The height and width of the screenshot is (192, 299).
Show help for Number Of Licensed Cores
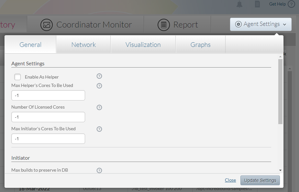point(99,107)
